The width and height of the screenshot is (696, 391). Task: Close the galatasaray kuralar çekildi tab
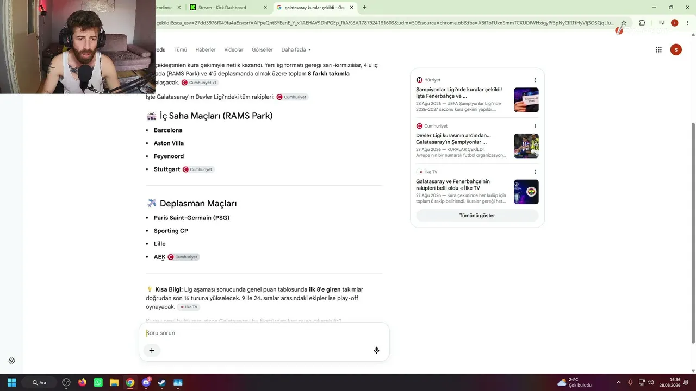[352, 8]
